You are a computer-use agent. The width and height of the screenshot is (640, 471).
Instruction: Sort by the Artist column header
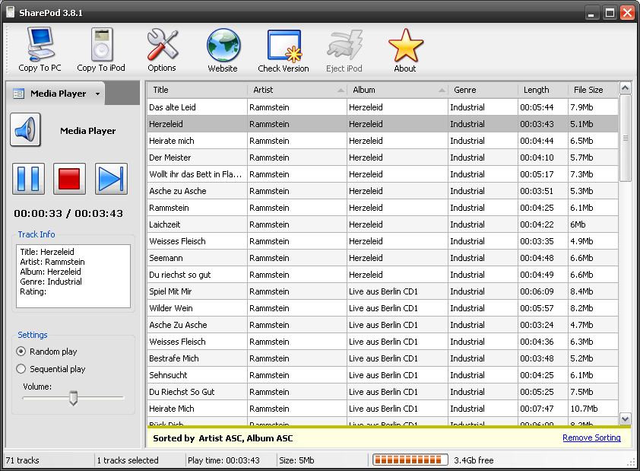(x=296, y=90)
